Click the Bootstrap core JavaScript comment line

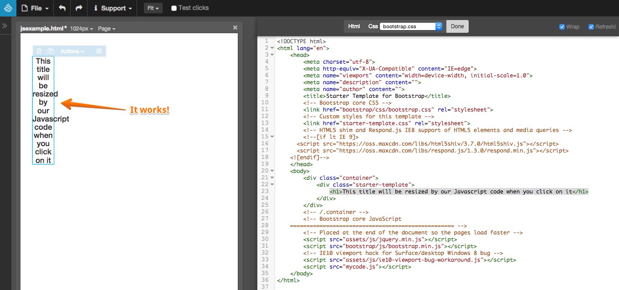(352, 219)
